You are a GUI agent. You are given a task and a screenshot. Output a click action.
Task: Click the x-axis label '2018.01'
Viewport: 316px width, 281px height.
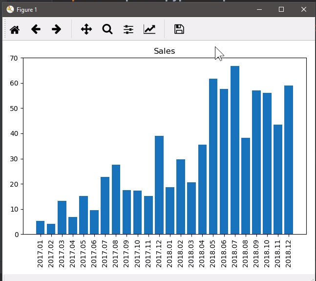pyautogui.click(x=169, y=254)
